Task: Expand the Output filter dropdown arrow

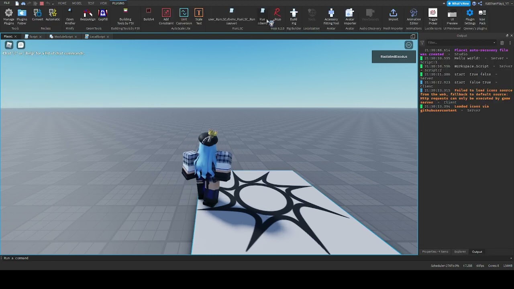Action: pyautogui.click(x=494, y=43)
